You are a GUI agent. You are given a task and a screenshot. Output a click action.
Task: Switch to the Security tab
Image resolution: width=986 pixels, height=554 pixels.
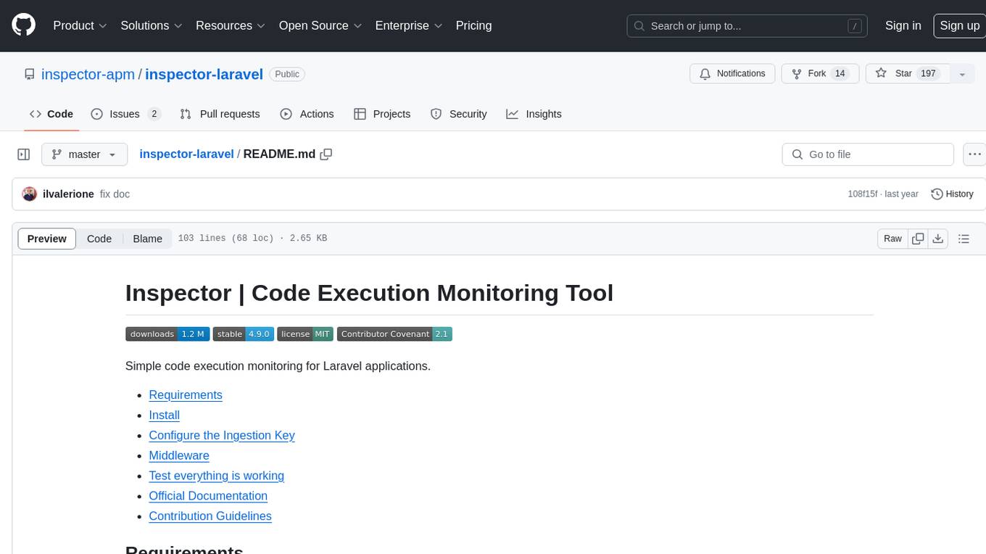click(x=458, y=114)
